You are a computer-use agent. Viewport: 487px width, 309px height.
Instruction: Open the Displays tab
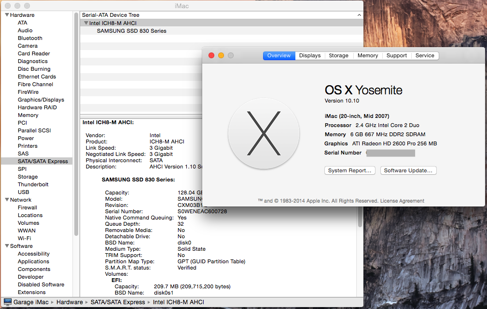click(310, 55)
